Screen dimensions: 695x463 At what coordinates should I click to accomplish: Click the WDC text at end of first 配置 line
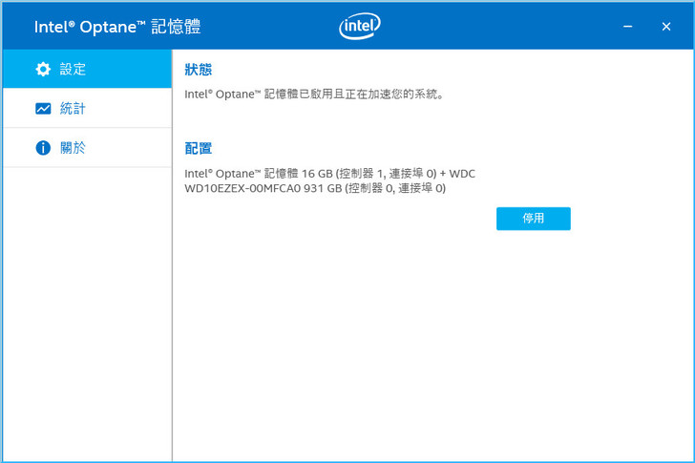[x=462, y=173]
